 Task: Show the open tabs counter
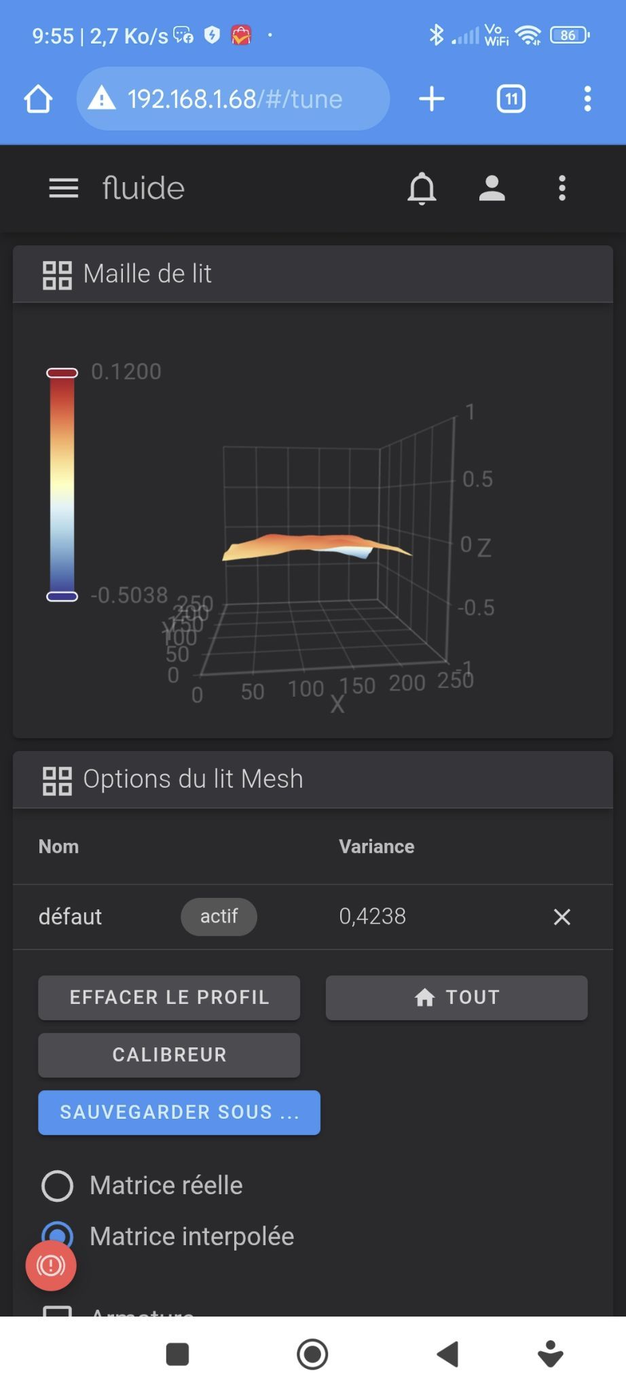[511, 99]
